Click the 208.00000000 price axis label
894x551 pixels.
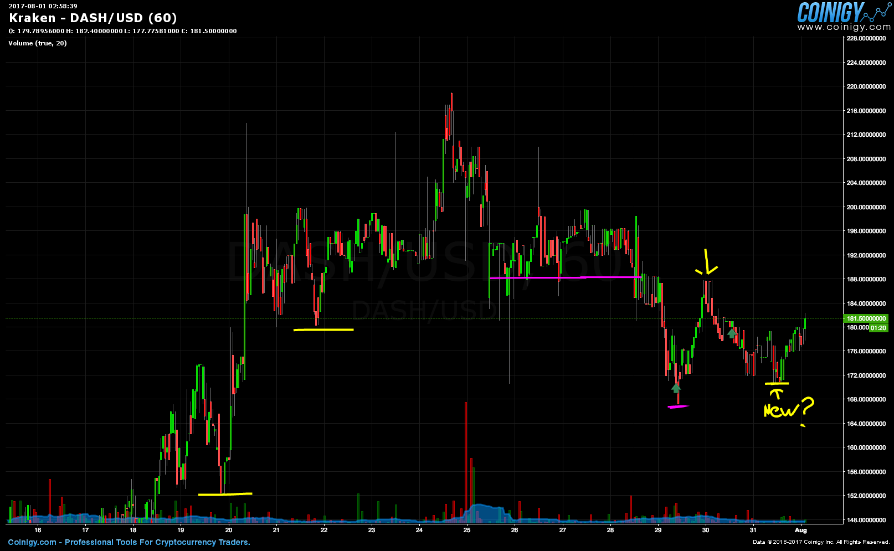pyautogui.click(x=866, y=159)
